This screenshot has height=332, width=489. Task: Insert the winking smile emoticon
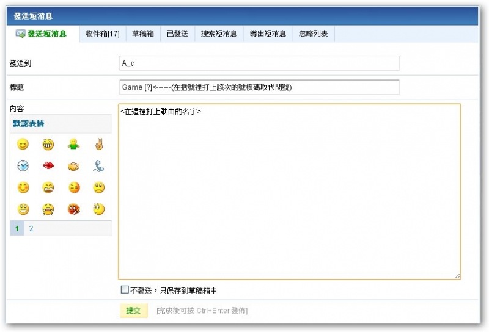coord(23,144)
